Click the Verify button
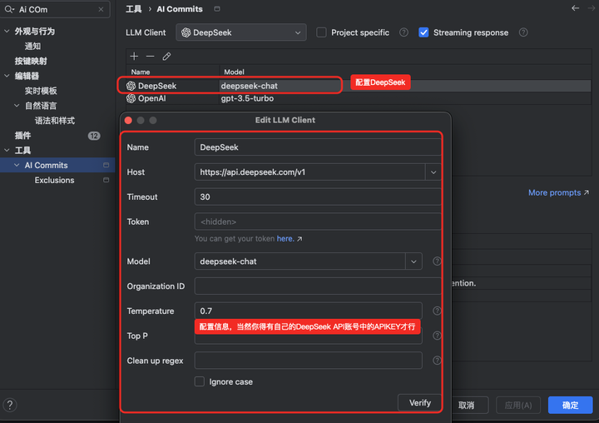Viewport: 599px width, 423px height. pos(419,403)
